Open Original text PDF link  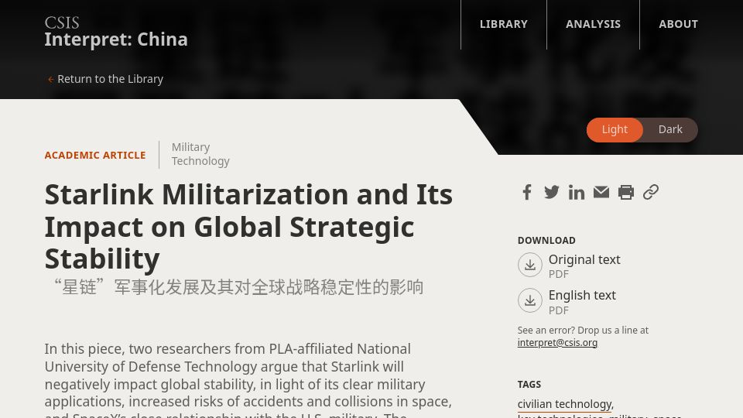pos(584,266)
